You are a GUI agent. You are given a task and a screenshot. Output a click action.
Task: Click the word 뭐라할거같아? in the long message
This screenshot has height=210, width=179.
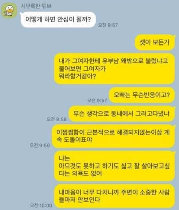(77, 76)
